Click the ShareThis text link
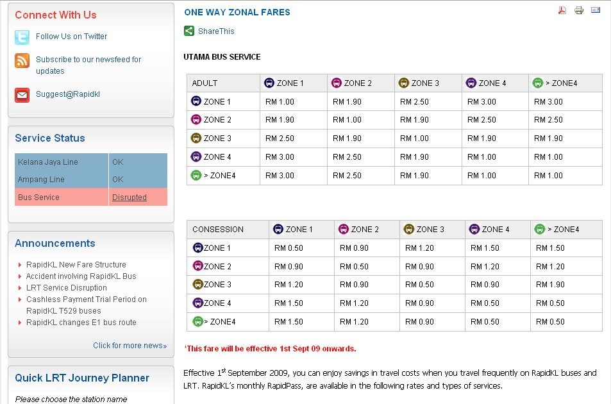This screenshot has height=404, width=611. (x=216, y=31)
